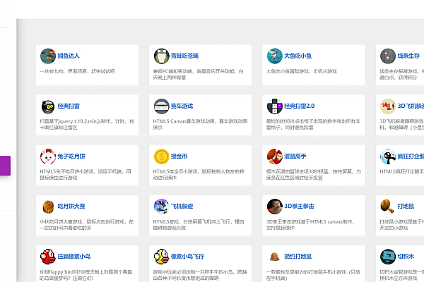Image resolution: width=424 pixels, height=282 pixels.
Task: Open the 青蛙吃苍蝇 title link
Action: (x=185, y=56)
